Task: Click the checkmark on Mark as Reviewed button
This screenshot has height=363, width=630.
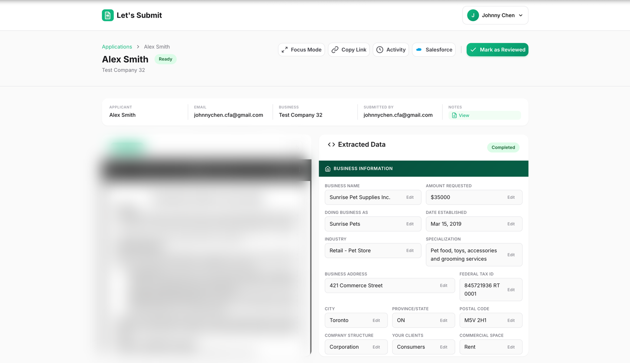Action: point(473,50)
